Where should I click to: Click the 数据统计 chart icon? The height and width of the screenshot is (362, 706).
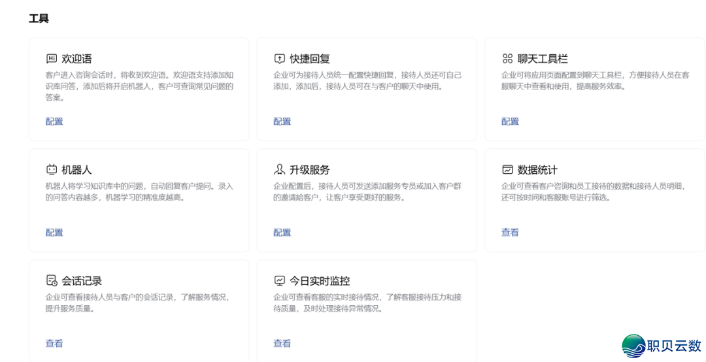point(507,170)
